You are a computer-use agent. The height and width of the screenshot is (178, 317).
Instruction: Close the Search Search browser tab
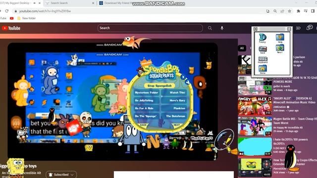pyautogui.click(x=93, y=3)
